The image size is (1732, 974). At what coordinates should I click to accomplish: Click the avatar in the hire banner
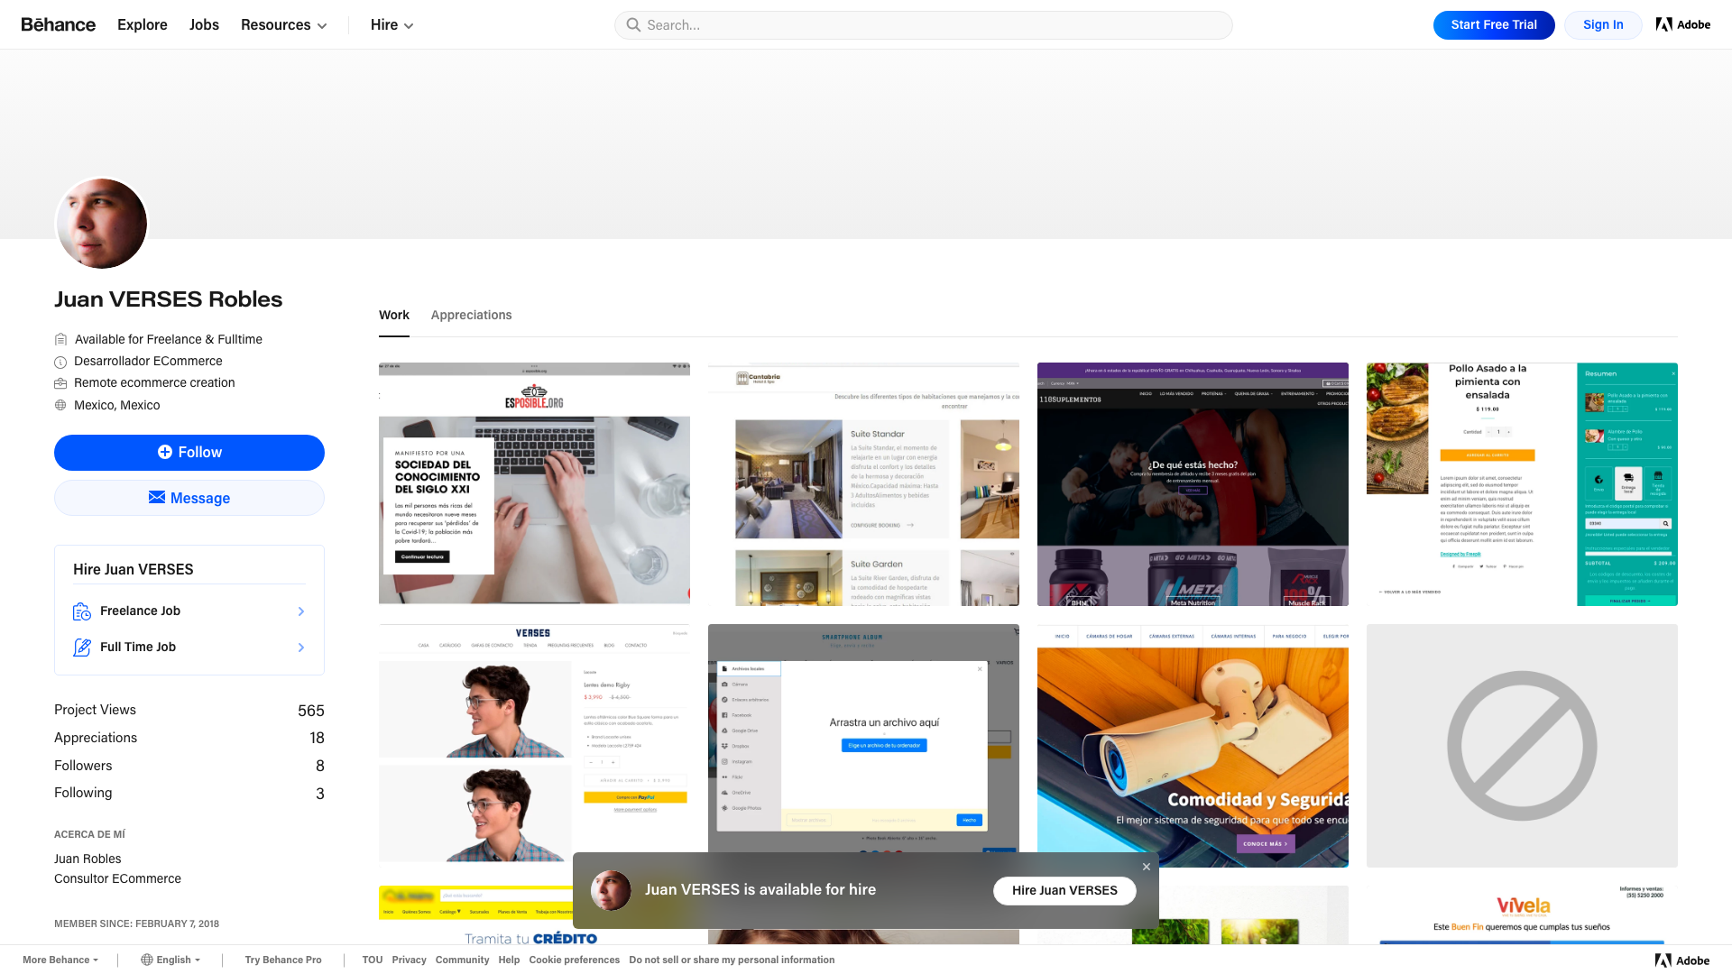coord(611,890)
